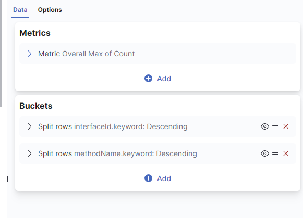Grab the reorder handle for methodName.keyword bucket
The width and height of the screenshot is (303, 218).
pyautogui.click(x=275, y=153)
